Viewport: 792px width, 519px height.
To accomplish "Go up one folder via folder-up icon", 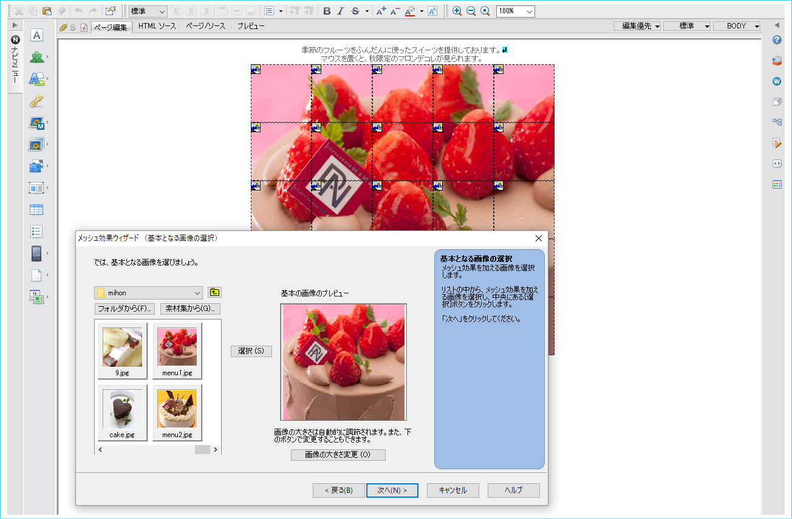I will click(x=214, y=292).
